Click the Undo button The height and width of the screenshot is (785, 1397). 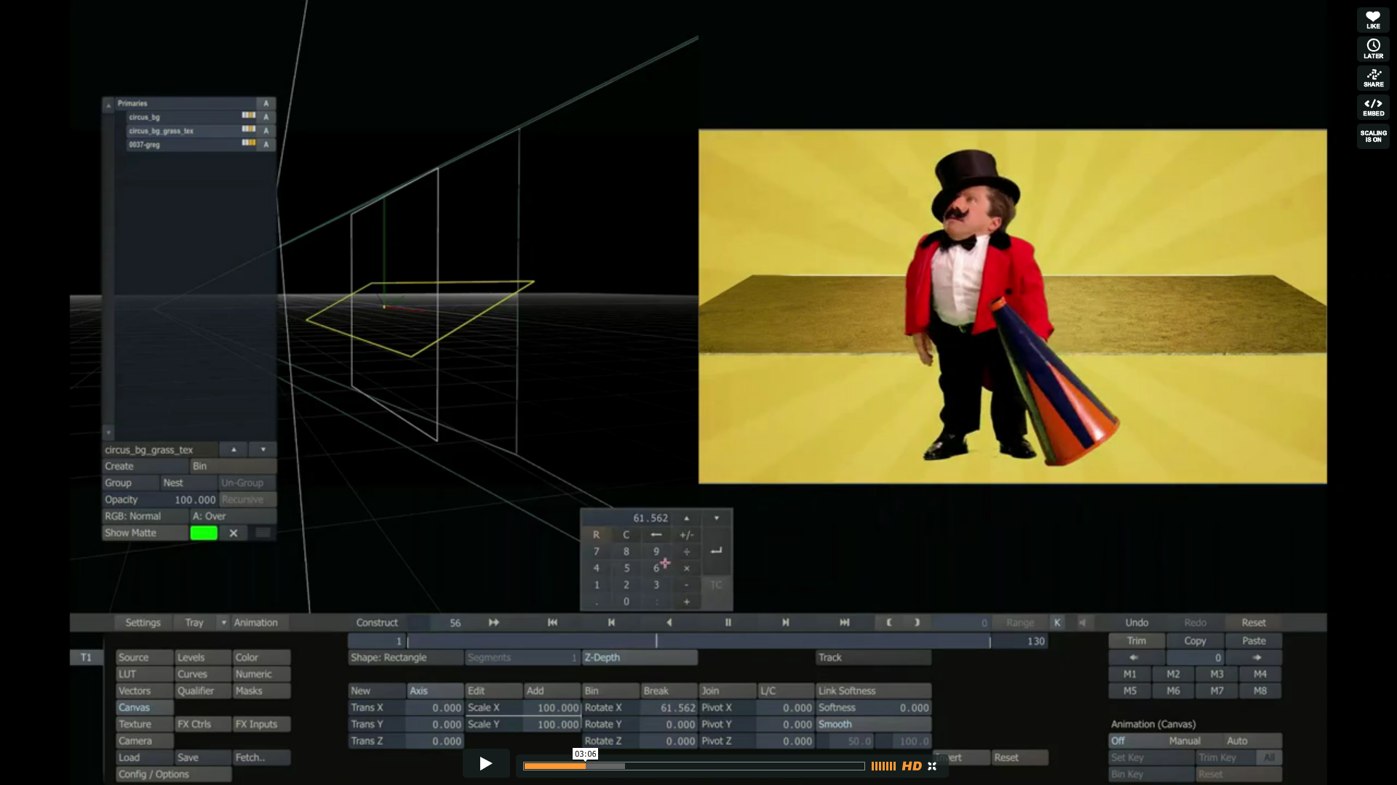coord(1137,622)
